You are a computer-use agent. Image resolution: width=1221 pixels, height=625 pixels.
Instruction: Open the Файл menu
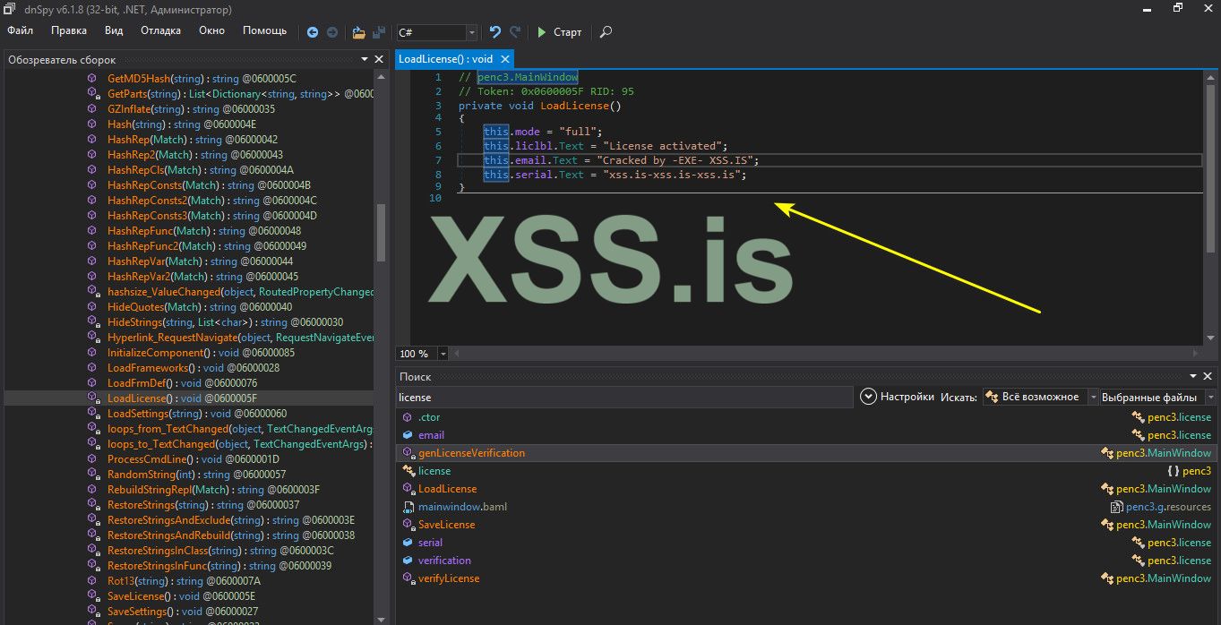click(x=20, y=30)
